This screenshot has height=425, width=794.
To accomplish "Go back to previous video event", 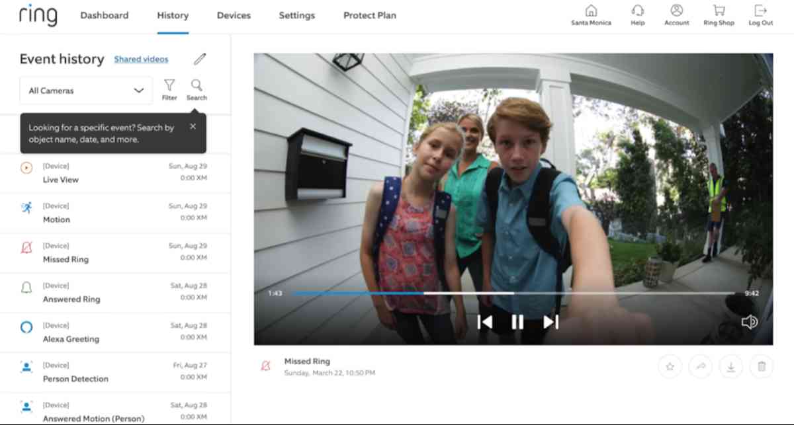I will 485,322.
